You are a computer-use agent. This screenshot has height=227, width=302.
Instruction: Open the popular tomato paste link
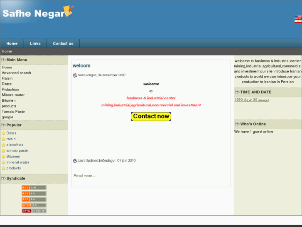click(x=17, y=150)
